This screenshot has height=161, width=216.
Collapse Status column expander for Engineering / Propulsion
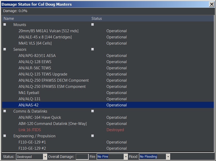tap(93, 136)
